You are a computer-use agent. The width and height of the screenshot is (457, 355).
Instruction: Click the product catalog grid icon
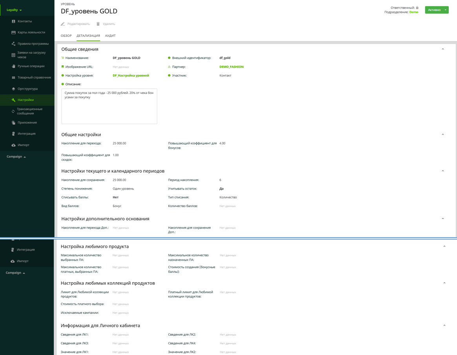(x=13, y=77)
